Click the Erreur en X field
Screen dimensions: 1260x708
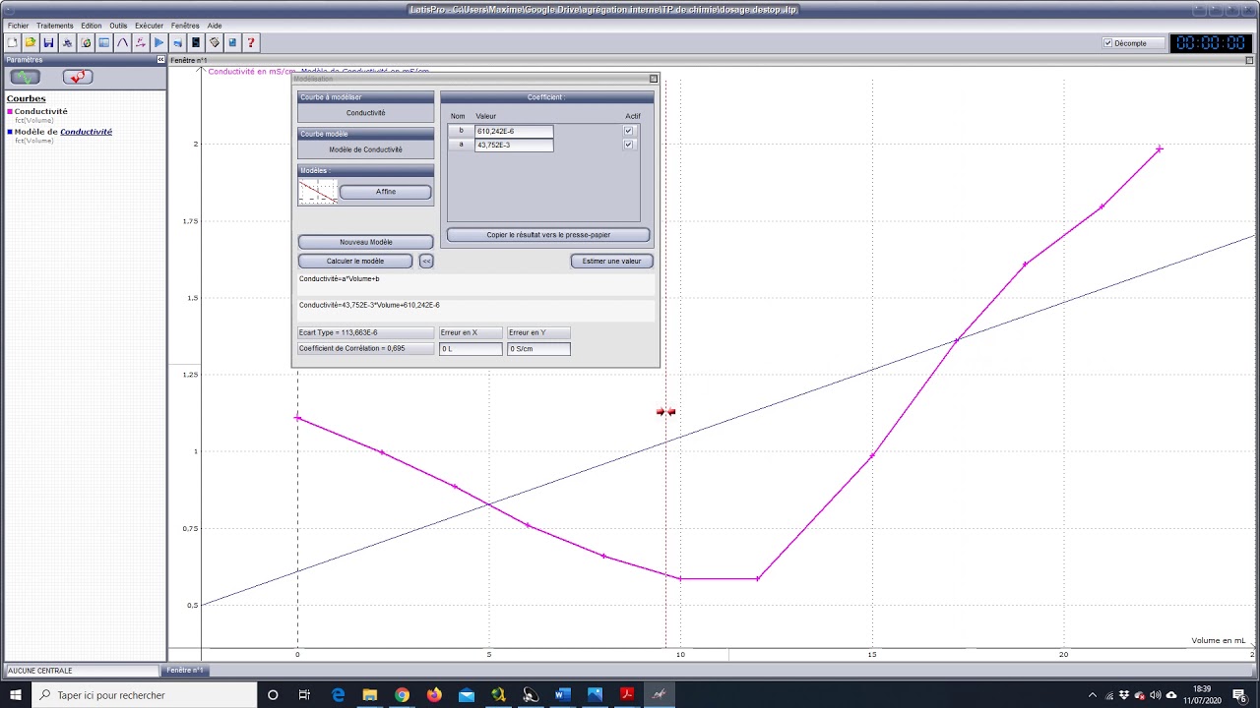point(471,348)
